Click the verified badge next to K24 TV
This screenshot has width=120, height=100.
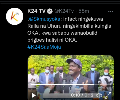[50, 11]
